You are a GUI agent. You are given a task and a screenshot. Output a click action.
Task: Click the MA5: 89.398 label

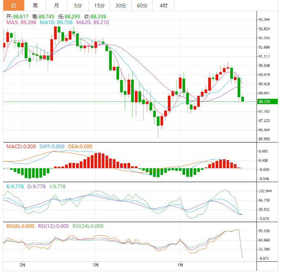tap(21, 22)
